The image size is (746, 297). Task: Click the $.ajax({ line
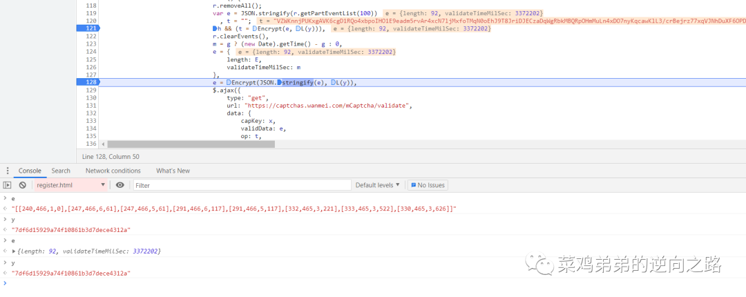point(227,90)
